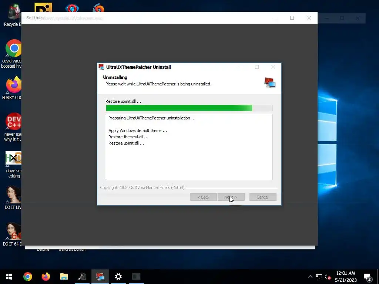Open Firefox from the taskbar
379x284 pixels.
46,277
